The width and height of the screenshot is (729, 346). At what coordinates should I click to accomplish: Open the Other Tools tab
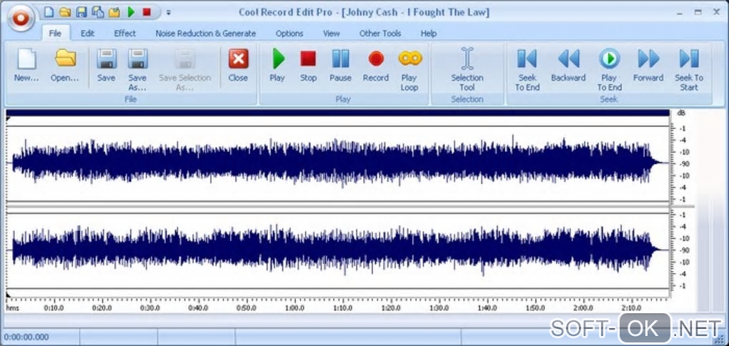[380, 34]
